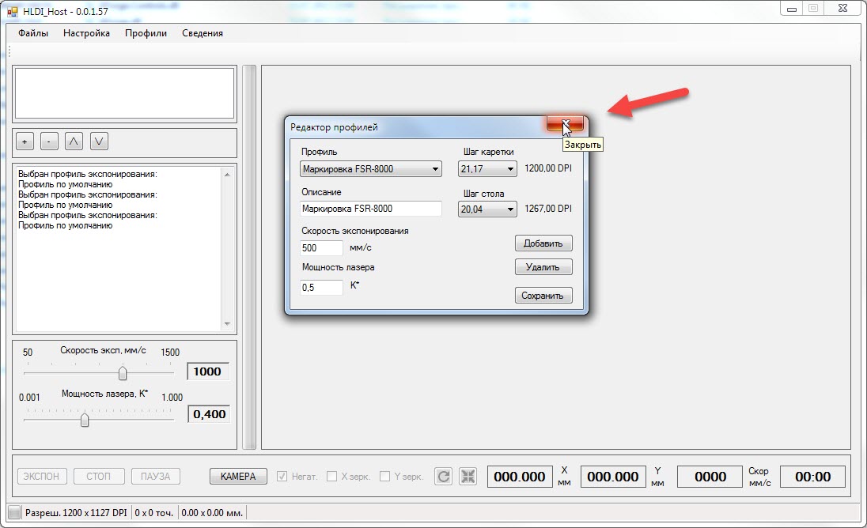Click the minus button to remove file
Viewport: 867px width, 528px height.
[49, 141]
